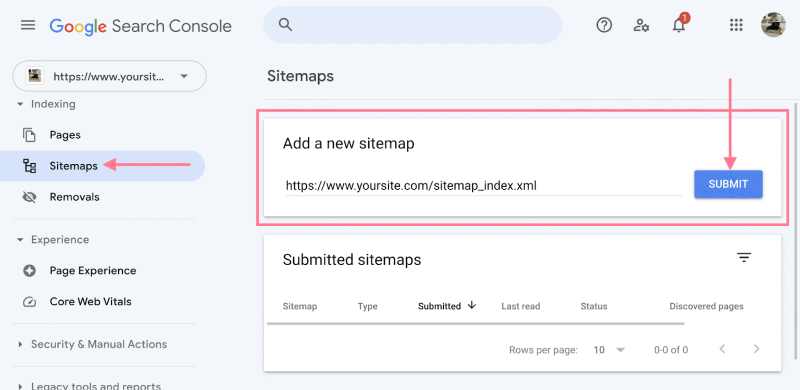Image resolution: width=800 pixels, height=390 pixels.
Task: Select Page Experience in the sidebar
Action: [x=93, y=271]
